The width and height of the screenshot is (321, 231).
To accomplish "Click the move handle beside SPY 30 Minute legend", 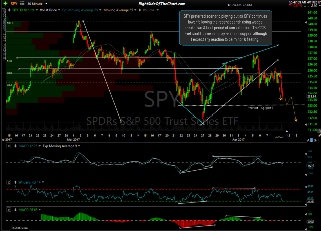I will click(9, 10).
